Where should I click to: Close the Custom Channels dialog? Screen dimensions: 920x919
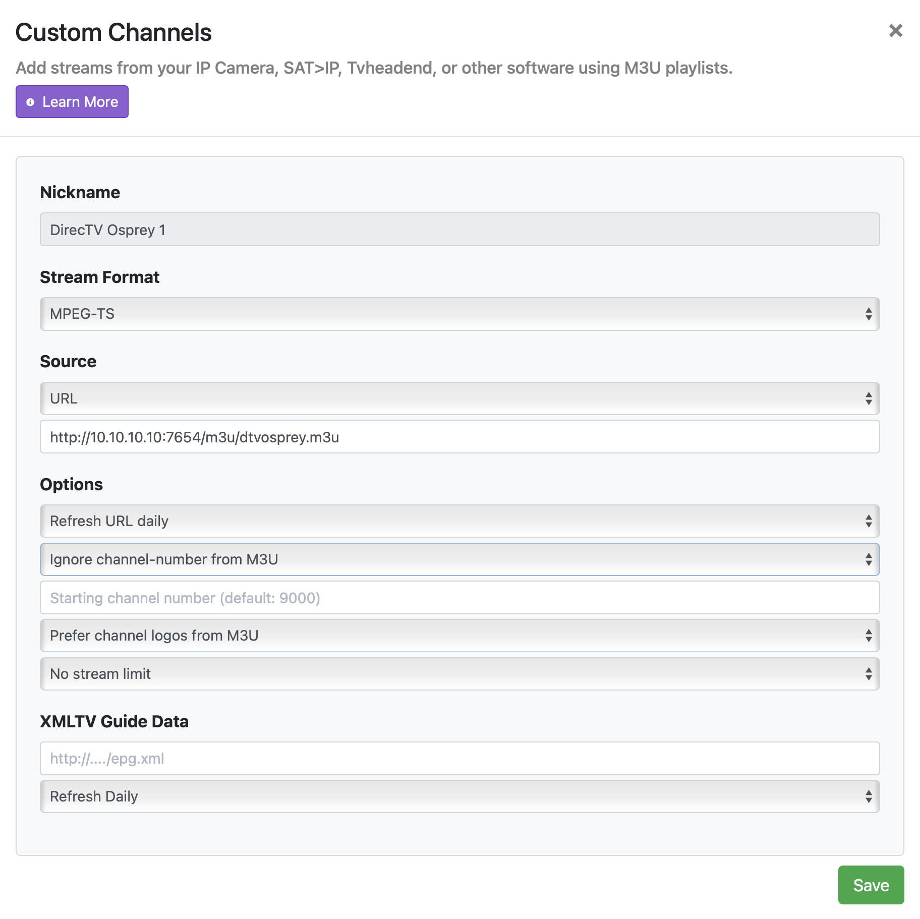895,31
